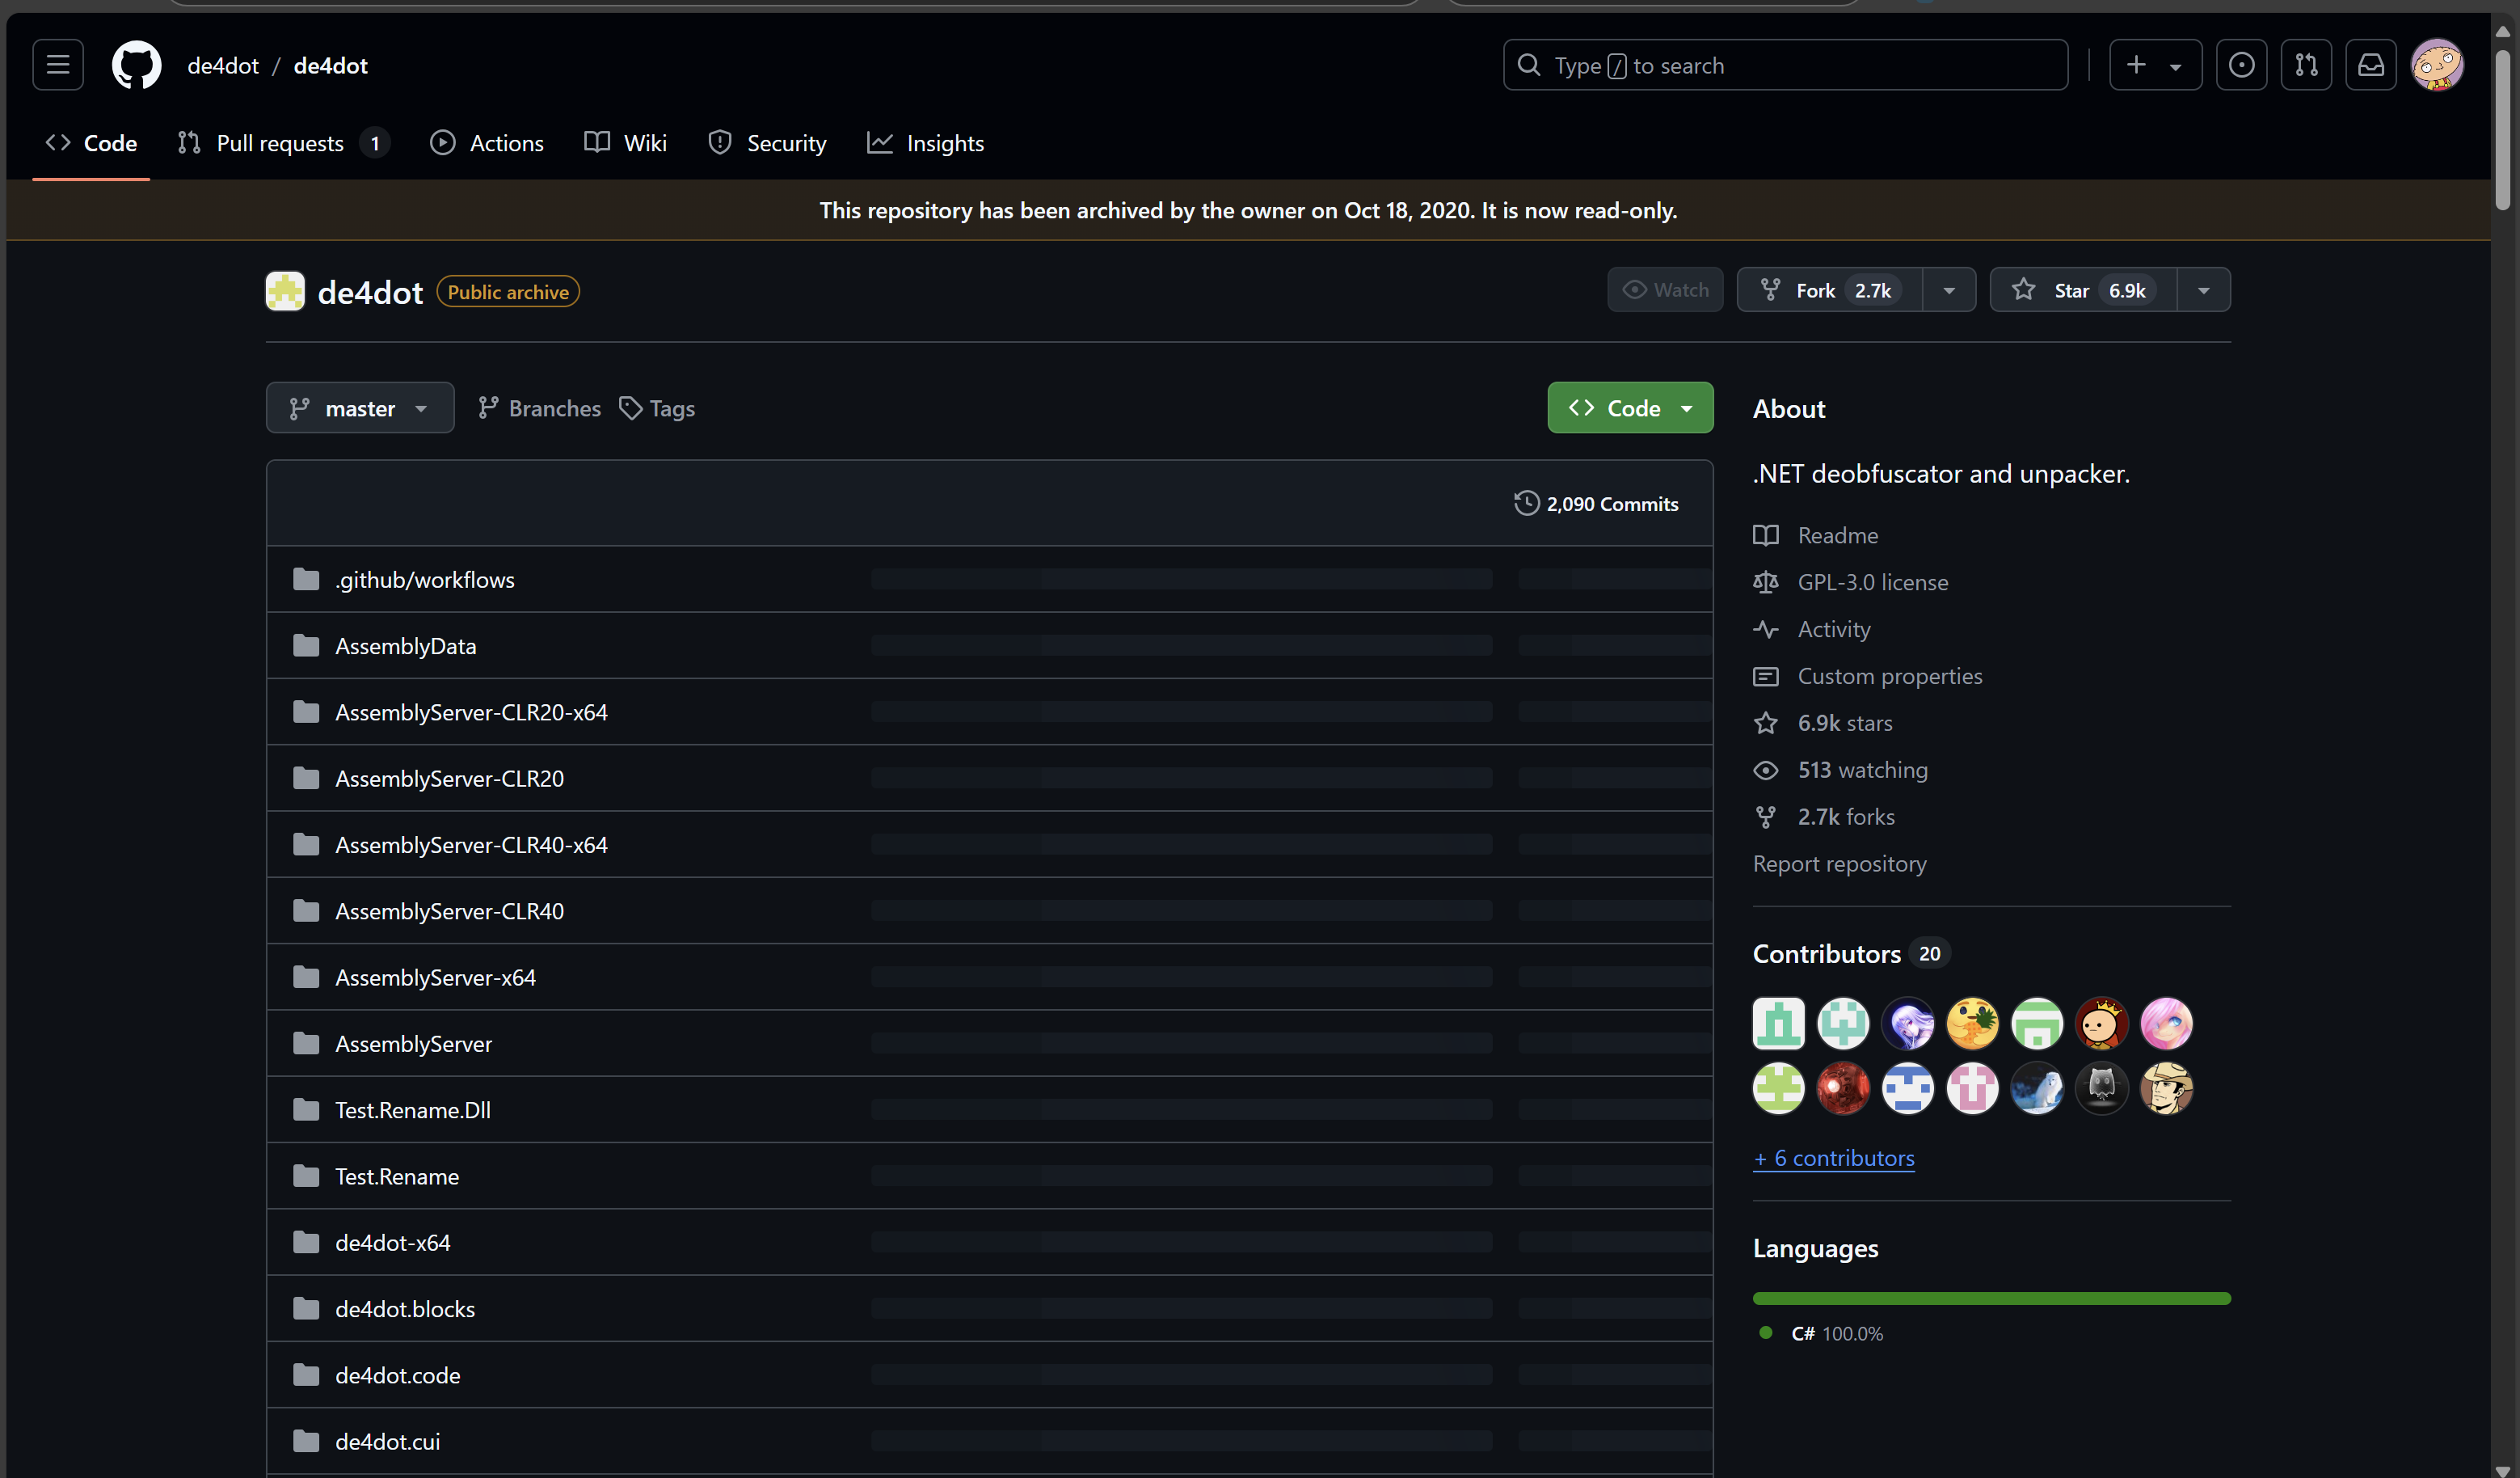Click the .github/workflows folder icon

coord(306,580)
